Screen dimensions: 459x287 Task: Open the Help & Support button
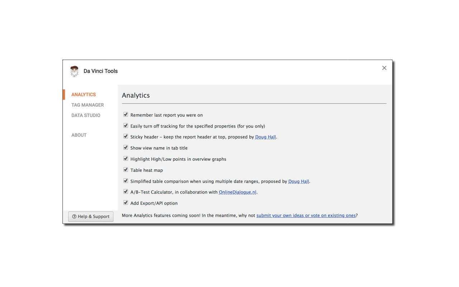click(91, 216)
